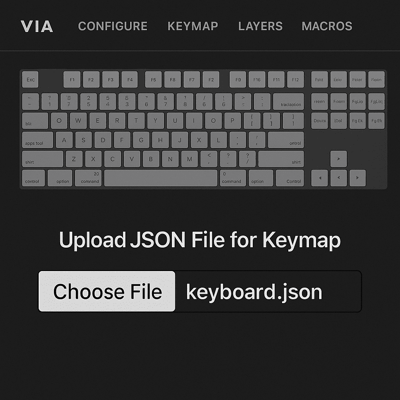Select the up arrow key

click(339, 159)
